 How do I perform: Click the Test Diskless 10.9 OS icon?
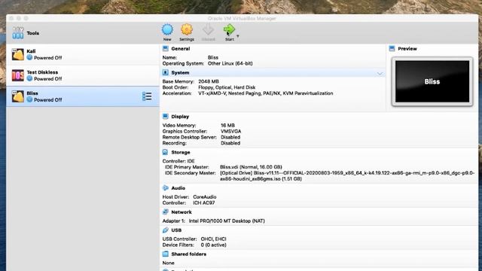coord(18,75)
